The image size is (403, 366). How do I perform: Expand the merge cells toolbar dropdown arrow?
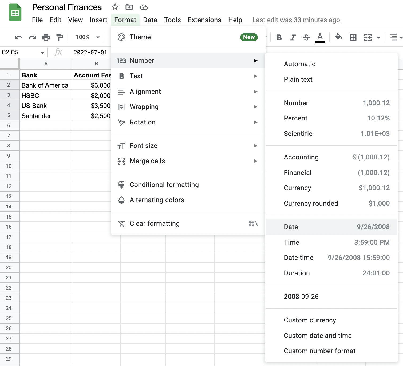coord(378,38)
